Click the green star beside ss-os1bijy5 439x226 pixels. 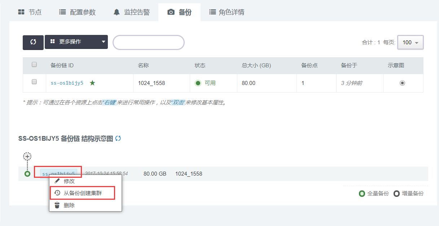pos(93,83)
